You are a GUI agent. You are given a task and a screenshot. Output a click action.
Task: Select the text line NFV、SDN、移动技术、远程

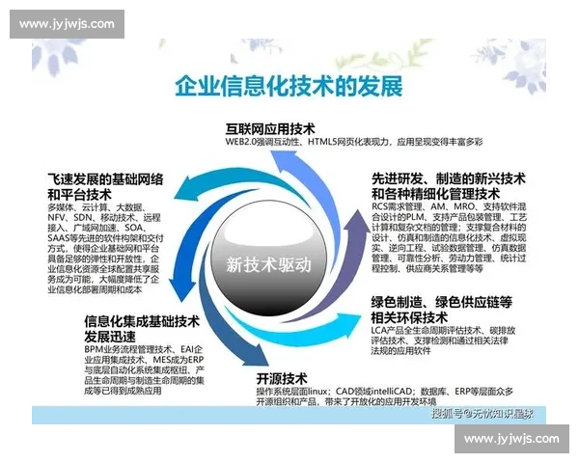(x=104, y=217)
